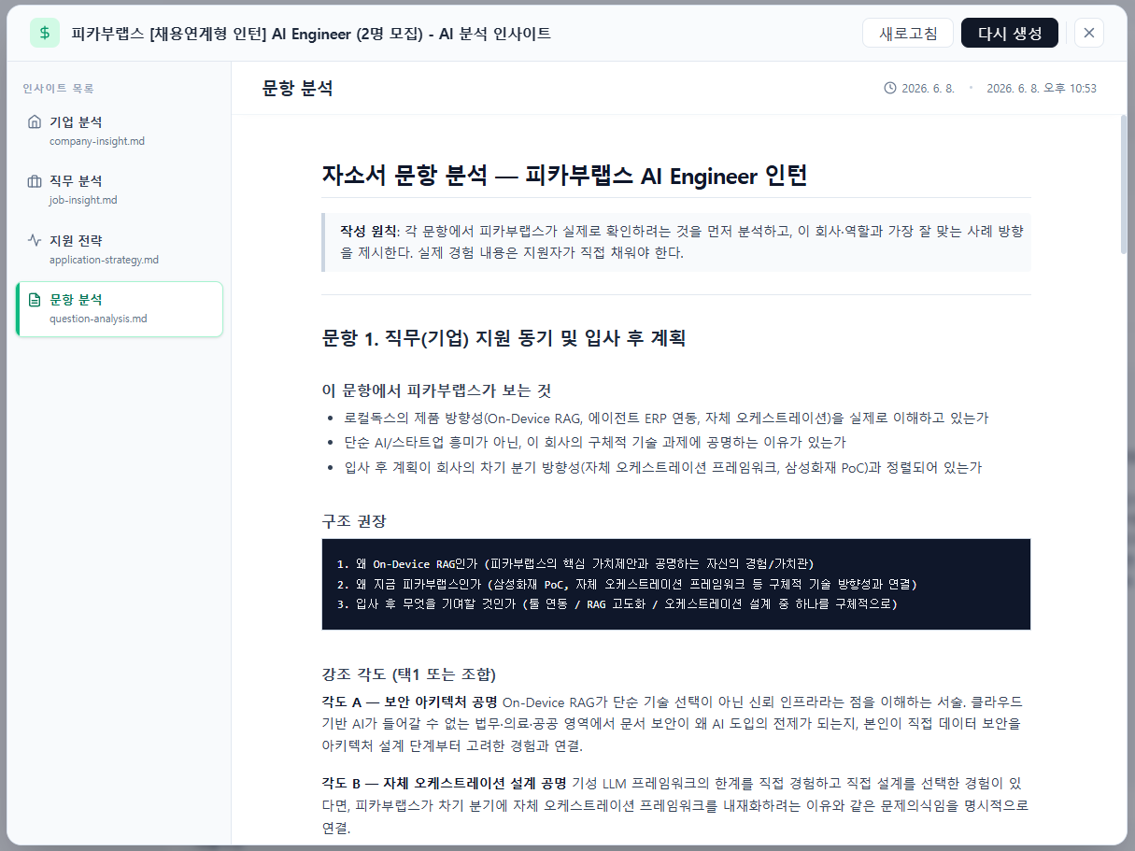
Task: Select the 문항 분석 insight item
Action: 120,309
